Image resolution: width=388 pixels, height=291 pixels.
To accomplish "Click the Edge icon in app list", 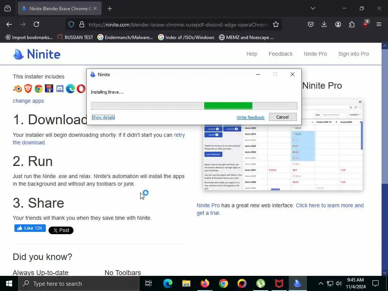I will 70,89.
